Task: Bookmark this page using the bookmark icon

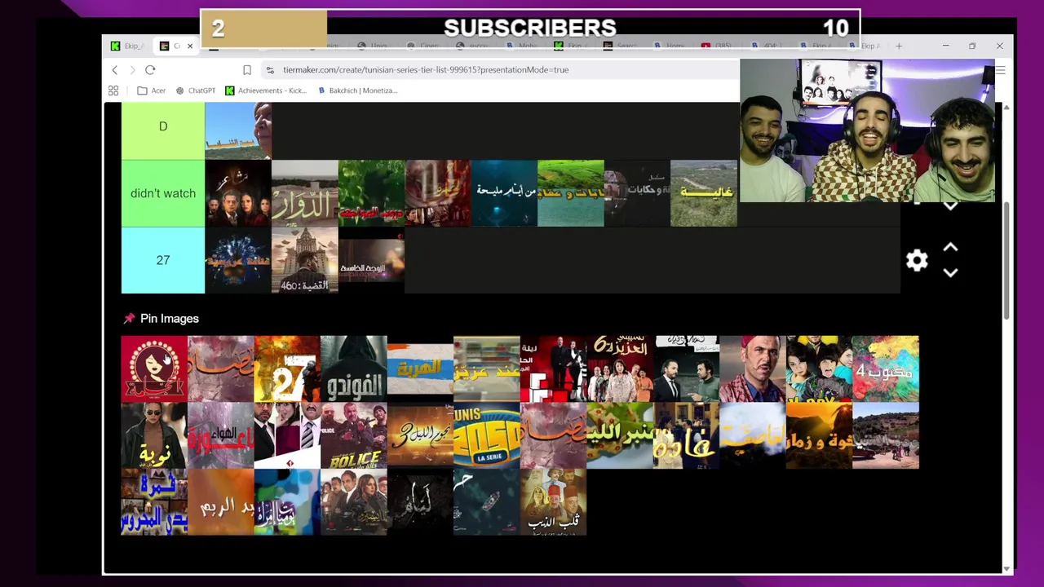Action: click(247, 70)
